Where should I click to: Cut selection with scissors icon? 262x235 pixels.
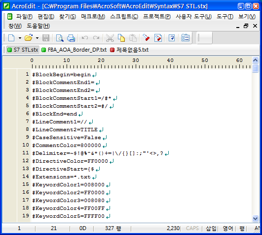pos(110,38)
